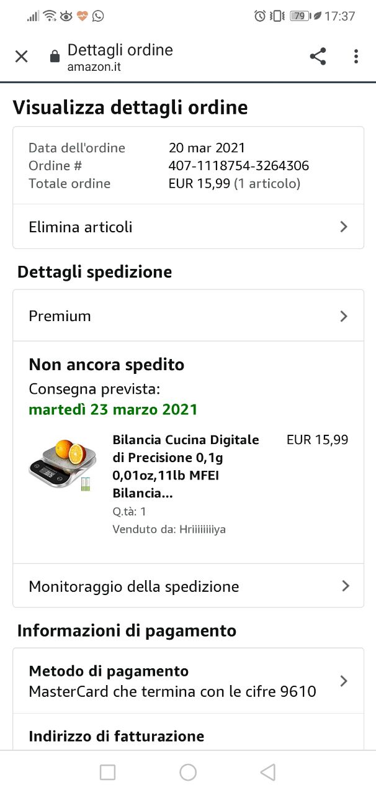Tap the battery indicator in status bar
The width and height of the screenshot is (376, 795).
pos(300,16)
